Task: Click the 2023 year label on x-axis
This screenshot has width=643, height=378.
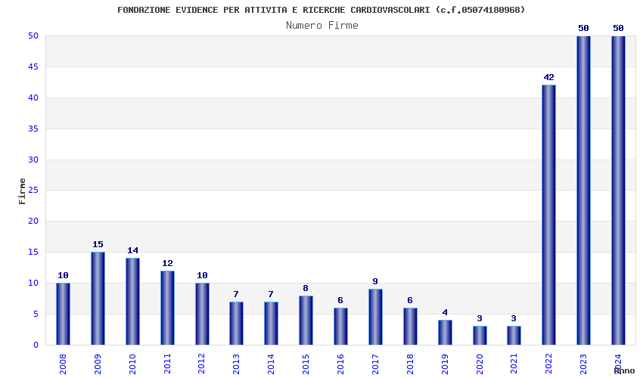Action: click(583, 364)
